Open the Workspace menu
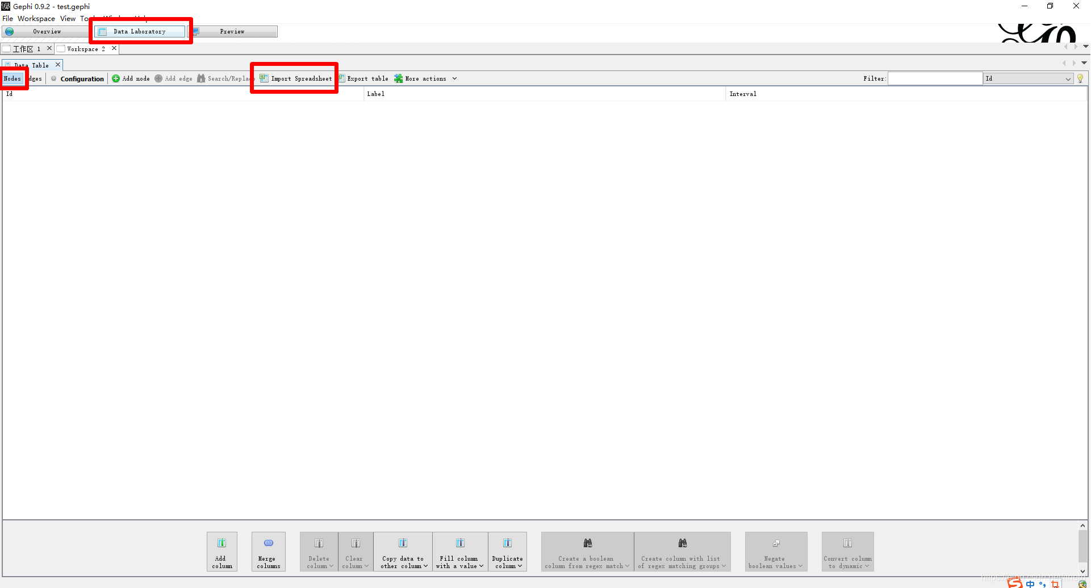This screenshot has width=1091, height=588. pos(36,19)
